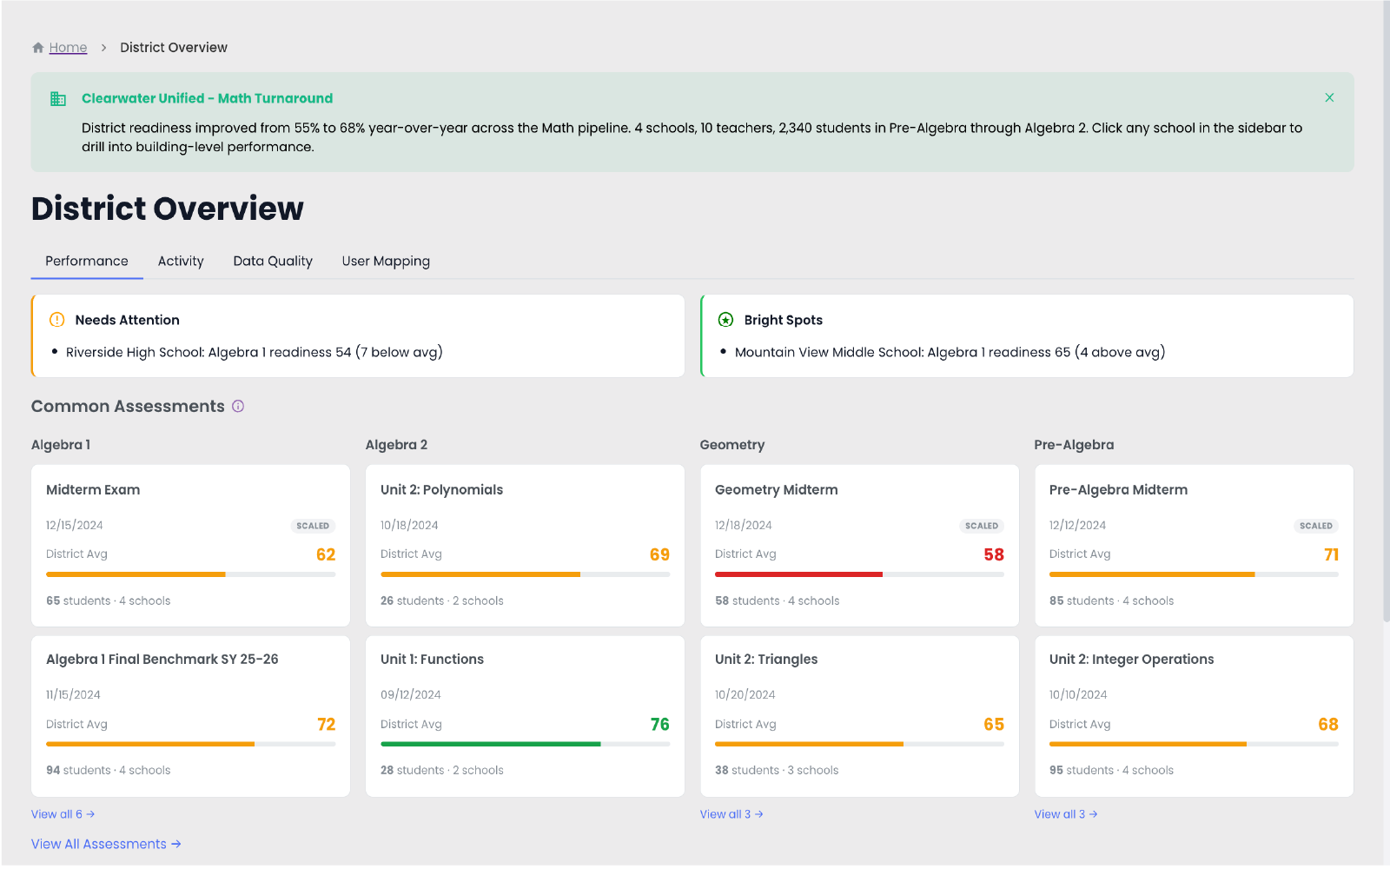Viewport: 1390px width, 869px height.
Task: Switch to the Performance tab
Action: coord(87,262)
